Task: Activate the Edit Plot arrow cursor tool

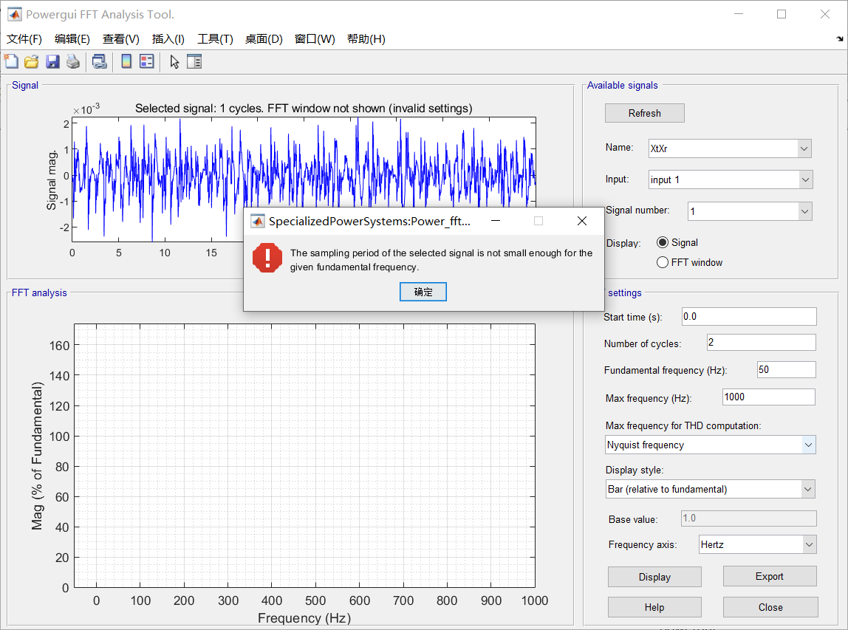Action: [x=174, y=61]
